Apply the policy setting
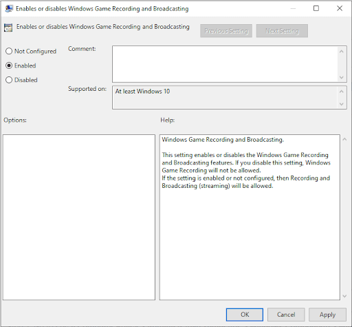The image size is (352, 327). 327,315
